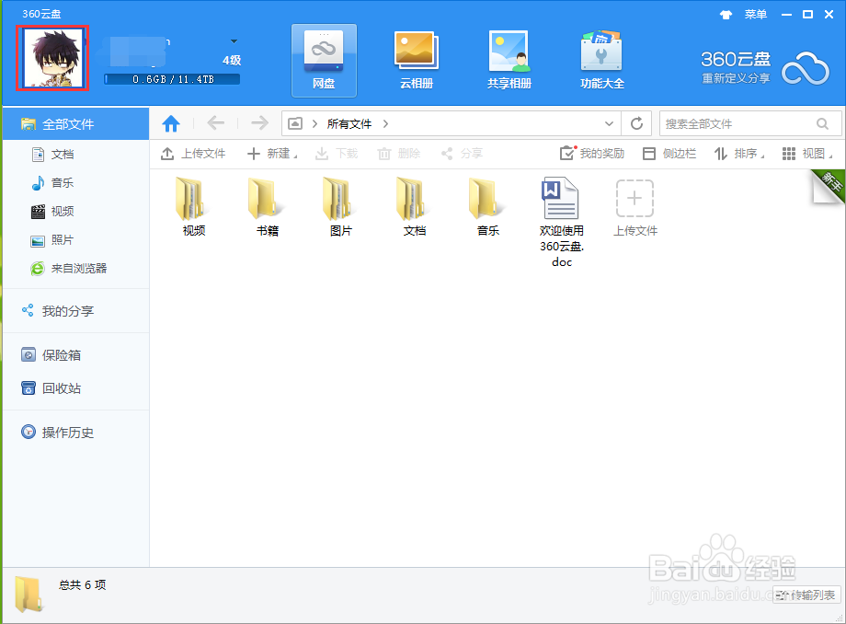Open the 视图 view dropdown

[x=807, y=154]
